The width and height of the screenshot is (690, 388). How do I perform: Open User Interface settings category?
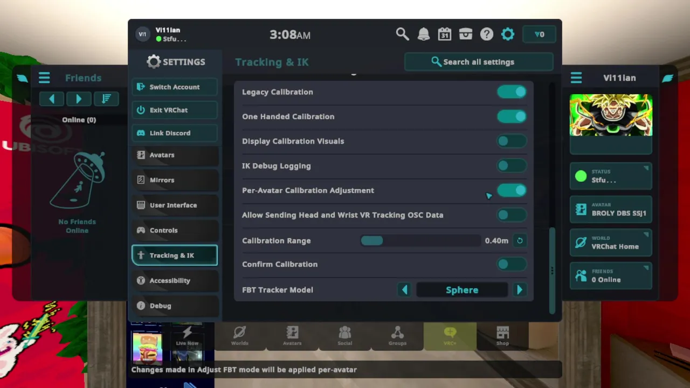175,205
